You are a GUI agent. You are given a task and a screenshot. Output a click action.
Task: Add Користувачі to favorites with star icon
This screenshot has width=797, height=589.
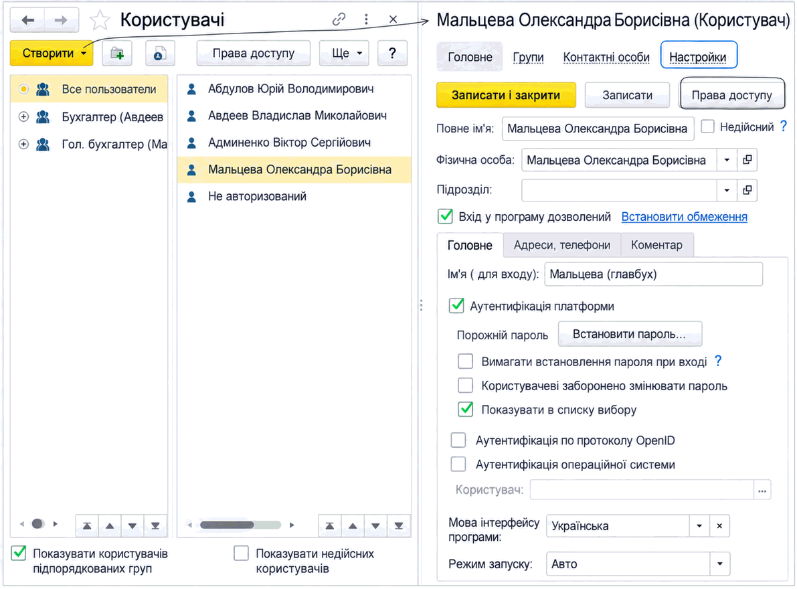tap(100, 20)
